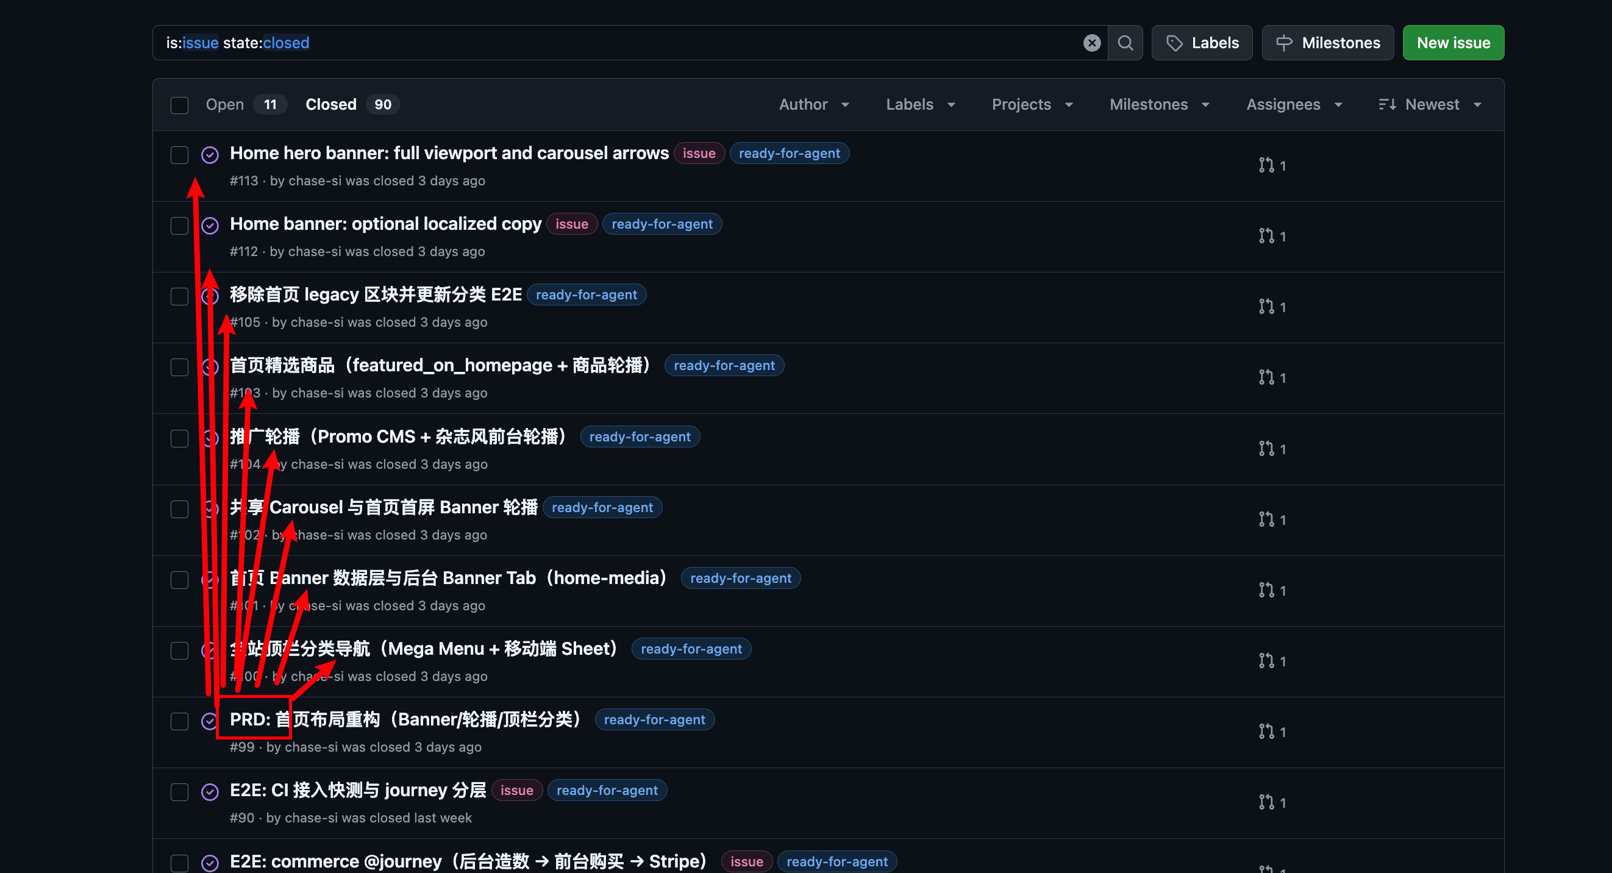Click closed status icon of issue #112
The height and width of the screenshot is (873, 1612).
[210, 226]
